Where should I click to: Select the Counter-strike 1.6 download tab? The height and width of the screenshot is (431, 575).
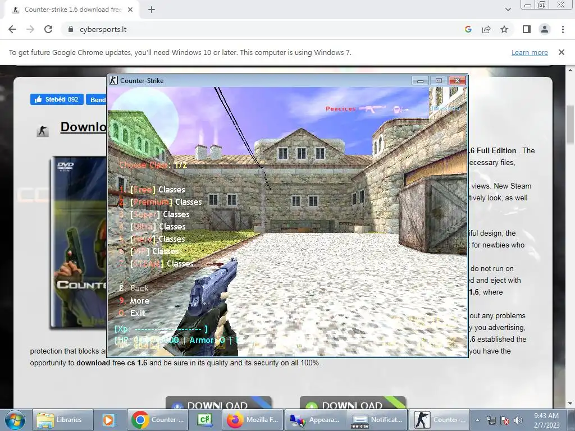[x=72, y=10]
